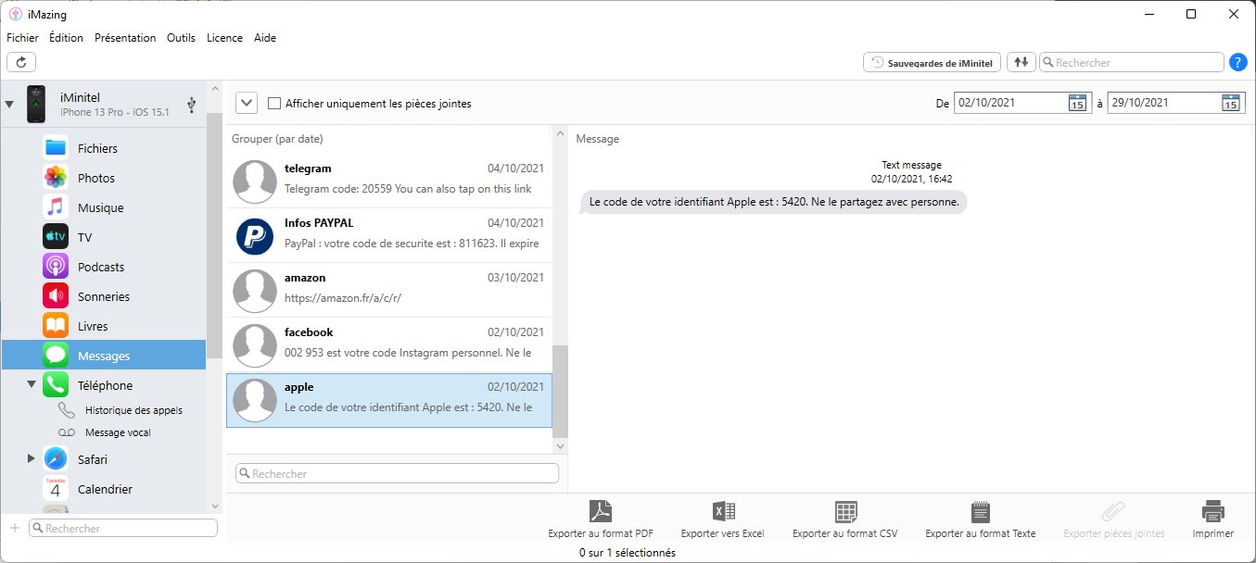Open Livres books icon
Viewport: 1256px width, 563px height.
click(56, 326)
